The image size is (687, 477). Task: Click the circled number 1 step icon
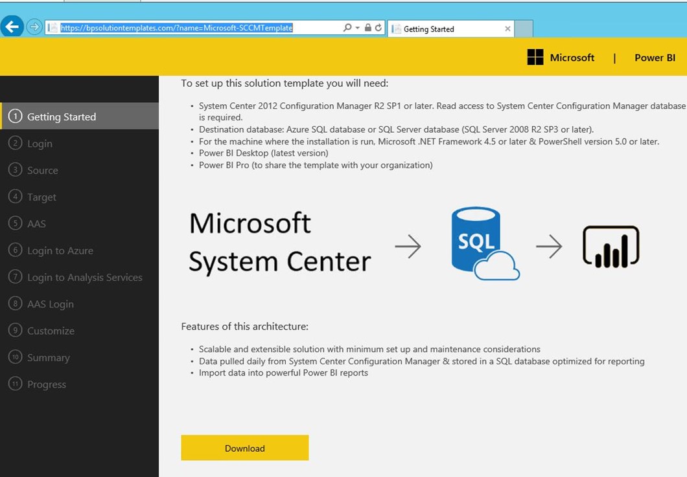point(16,116)
